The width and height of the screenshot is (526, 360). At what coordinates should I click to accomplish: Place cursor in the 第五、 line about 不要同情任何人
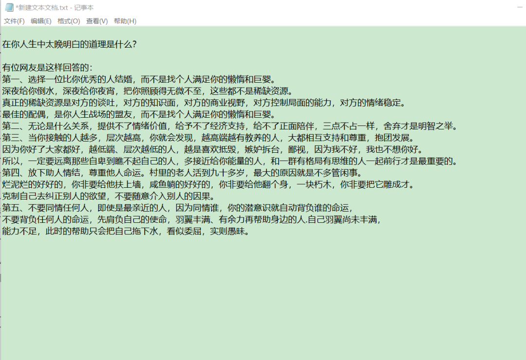pyautogui.click(x=195, y=207)
